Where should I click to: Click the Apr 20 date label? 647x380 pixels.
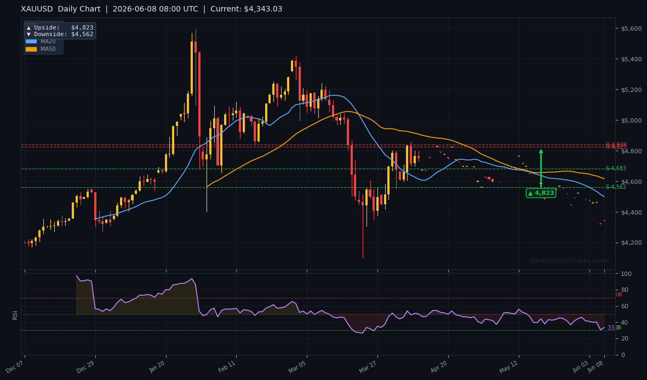(439, 366)
